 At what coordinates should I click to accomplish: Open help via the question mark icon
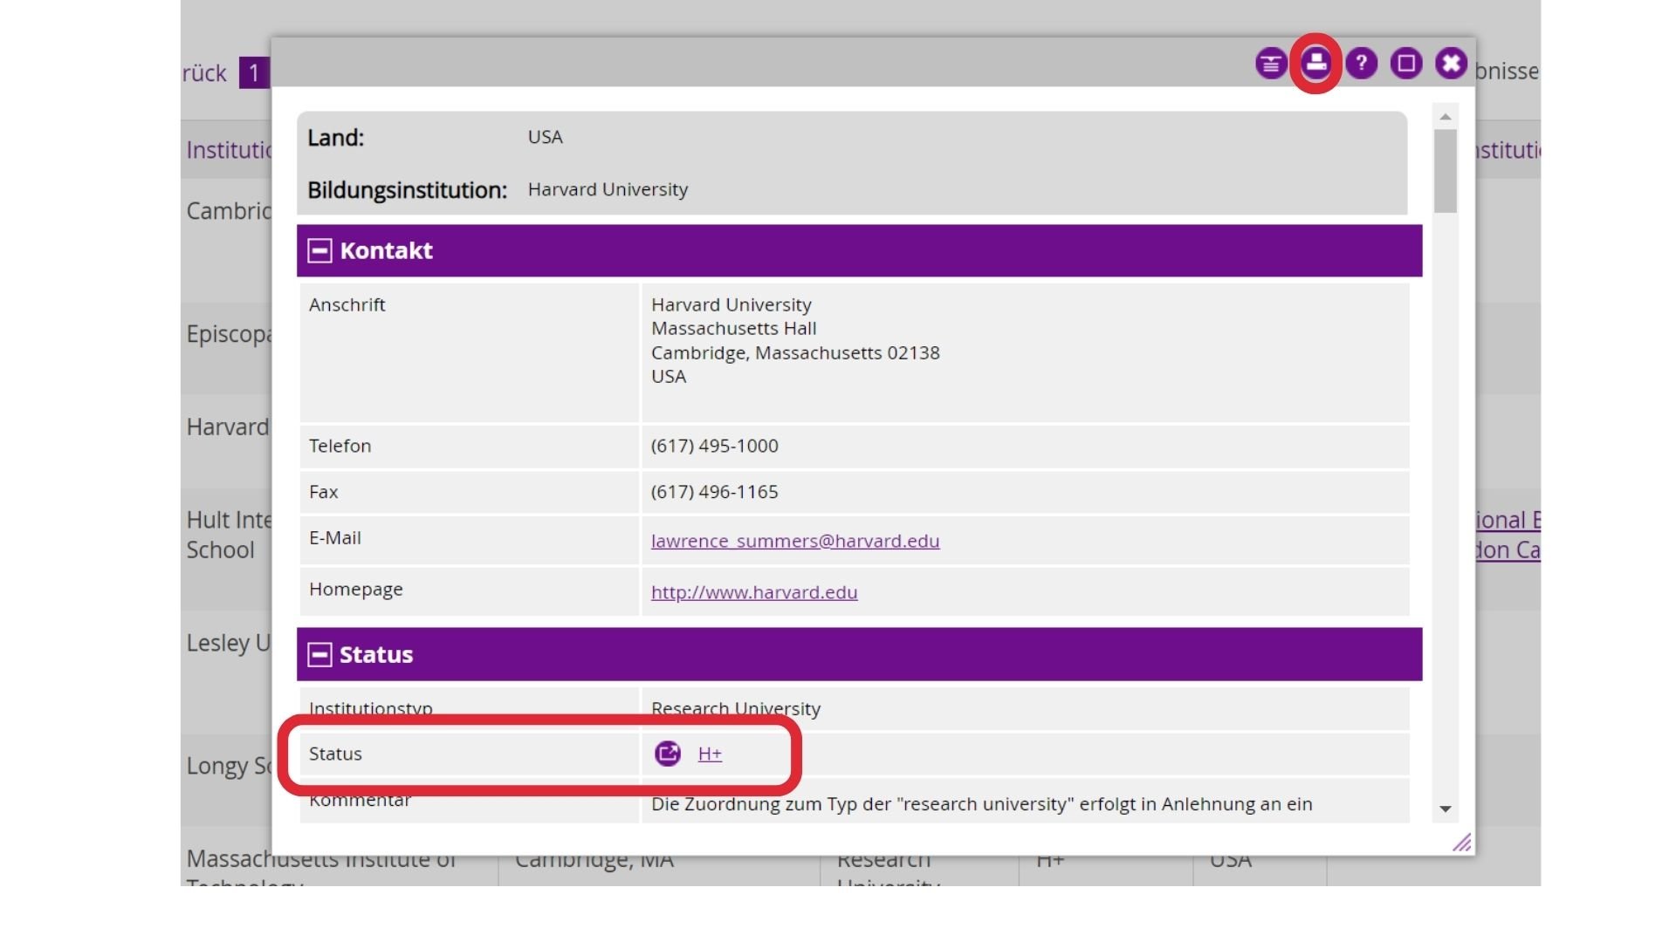click(x=1360, y=64)
